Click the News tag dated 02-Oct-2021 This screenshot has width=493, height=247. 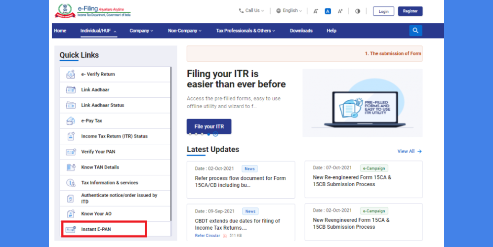[x=249, y=169]
